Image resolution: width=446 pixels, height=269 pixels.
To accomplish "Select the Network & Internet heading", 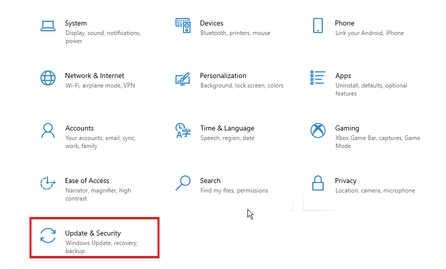I will (94, 75).
